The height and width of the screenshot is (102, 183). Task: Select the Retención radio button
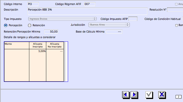30,25
